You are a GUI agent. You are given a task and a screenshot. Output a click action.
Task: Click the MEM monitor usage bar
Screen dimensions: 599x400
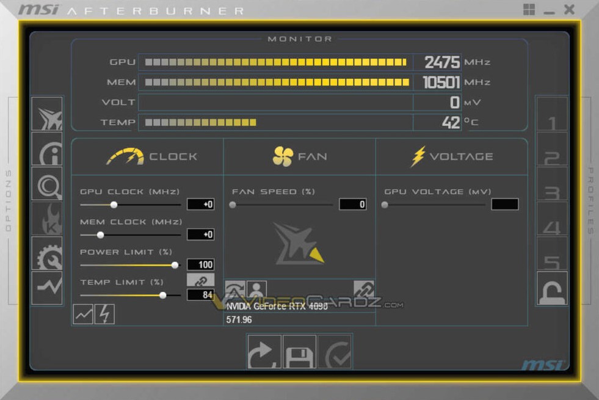(275, 82)
